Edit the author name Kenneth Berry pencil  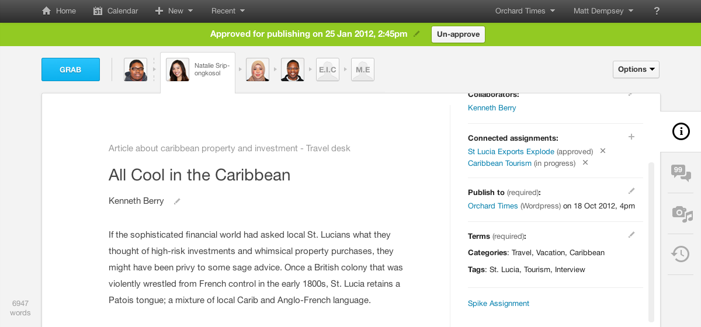177,201
